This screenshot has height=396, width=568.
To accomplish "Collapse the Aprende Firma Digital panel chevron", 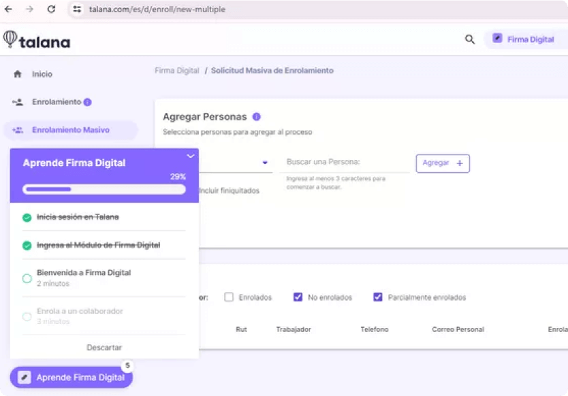I will pos(190,156).
